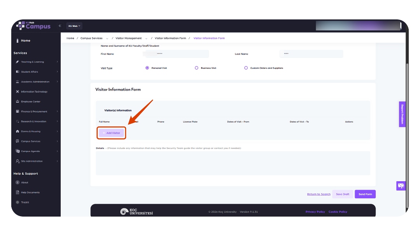Expand Dorms & Housing submenu arrow
420x236 pixels.
[57, 131]
